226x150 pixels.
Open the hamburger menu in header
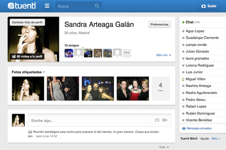(47, 6)
